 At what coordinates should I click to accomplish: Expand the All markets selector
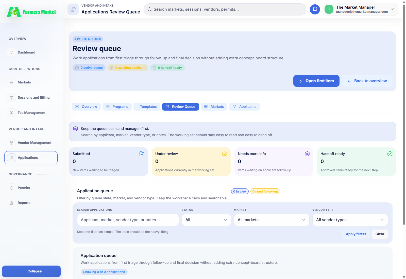[271, 220]
